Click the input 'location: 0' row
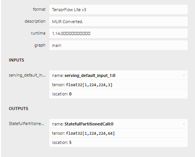The height and width of the screenshot is (157, 195). point(118,94)
